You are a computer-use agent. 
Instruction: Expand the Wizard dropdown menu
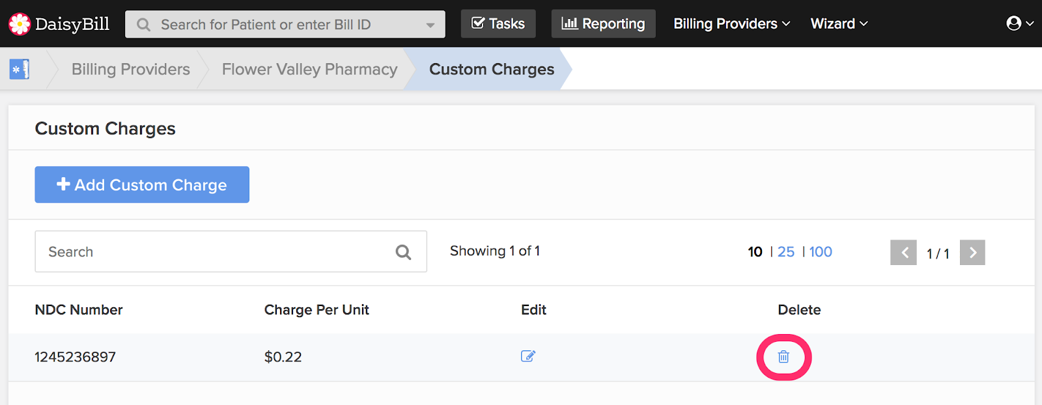(x=839, y=23)
